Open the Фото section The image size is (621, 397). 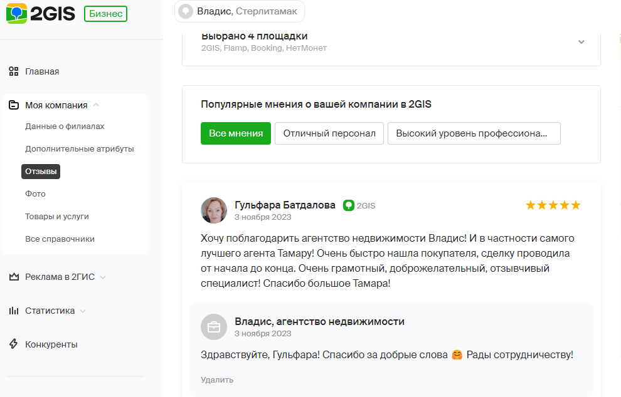(35, 193)
